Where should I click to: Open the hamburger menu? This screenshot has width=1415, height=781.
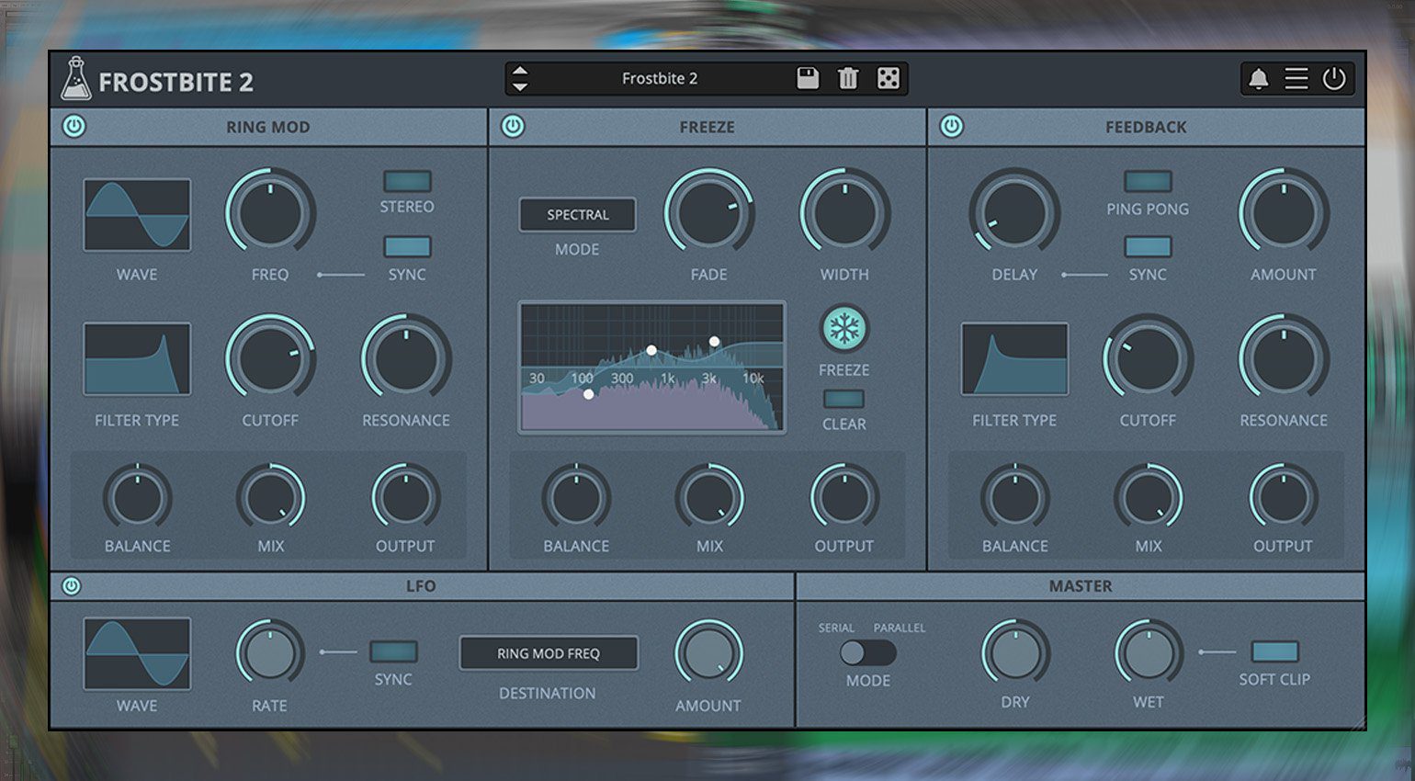pyautogui.click(x=1296, y=79)
